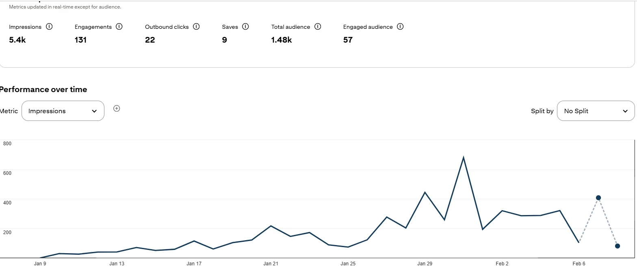Click the info icon beside Saves

pos(245,27)
